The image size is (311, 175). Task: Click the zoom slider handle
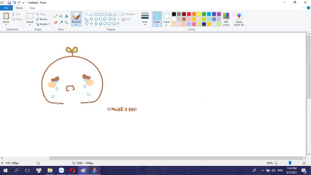[x=290, y=163]
